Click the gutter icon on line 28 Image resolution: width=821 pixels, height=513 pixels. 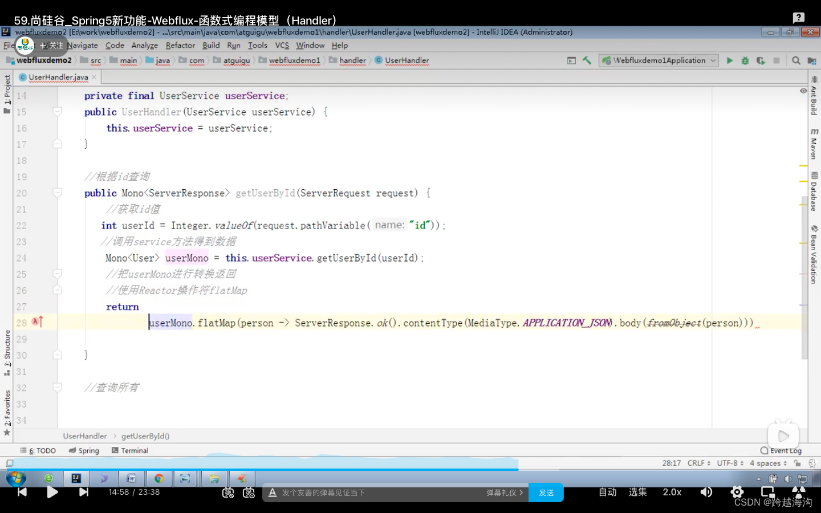click(37, 322)
